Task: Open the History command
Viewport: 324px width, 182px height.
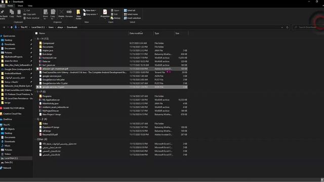Action: tap(115, 18)
